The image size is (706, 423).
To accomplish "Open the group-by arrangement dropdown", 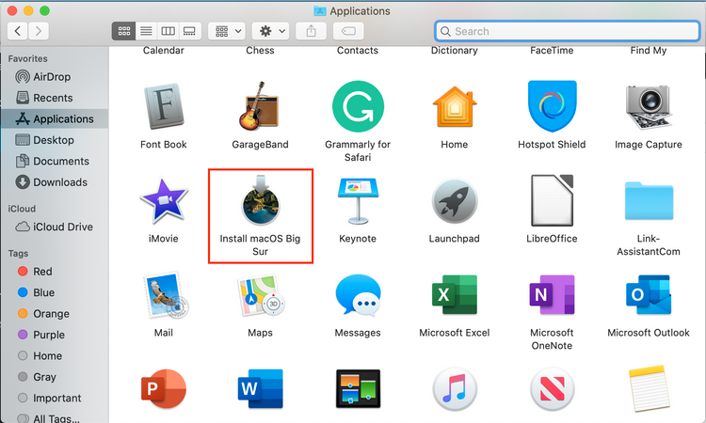I will [227, 31].
